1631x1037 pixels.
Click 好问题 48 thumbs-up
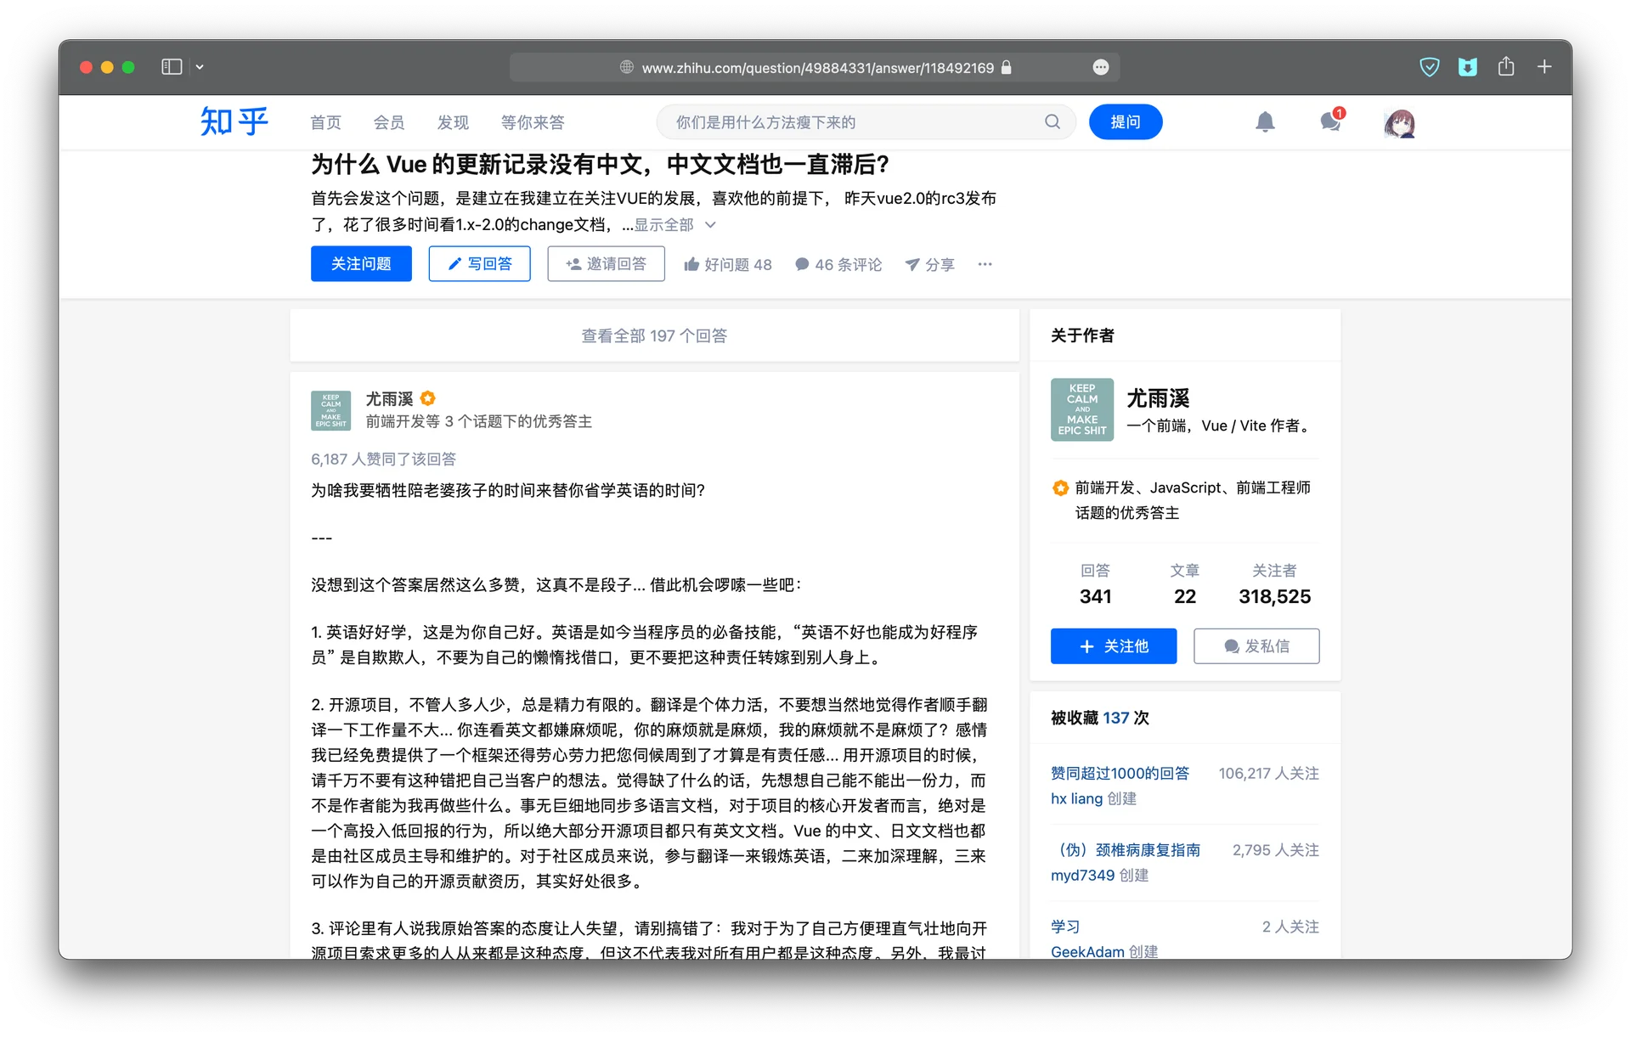728,264
